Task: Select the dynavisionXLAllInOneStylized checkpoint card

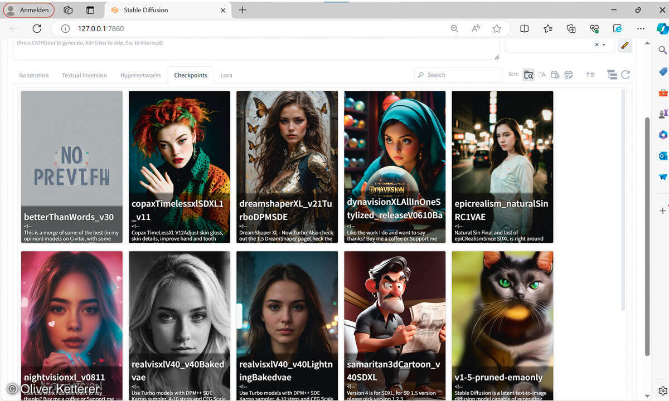Action: [395, 167]
